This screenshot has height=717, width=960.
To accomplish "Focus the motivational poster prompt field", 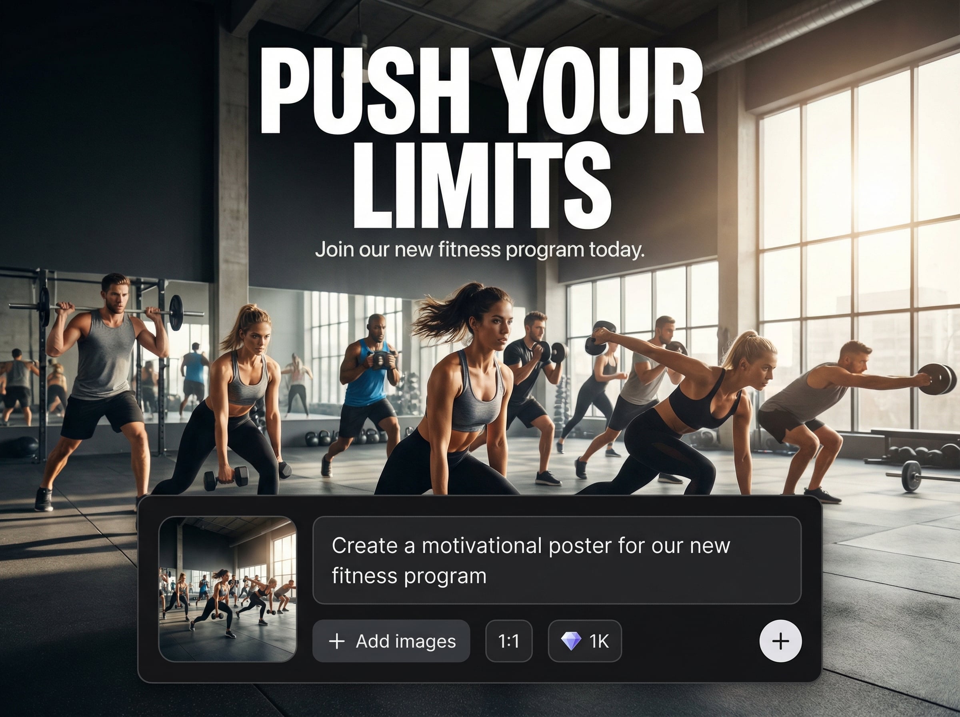I will [557, 560].
